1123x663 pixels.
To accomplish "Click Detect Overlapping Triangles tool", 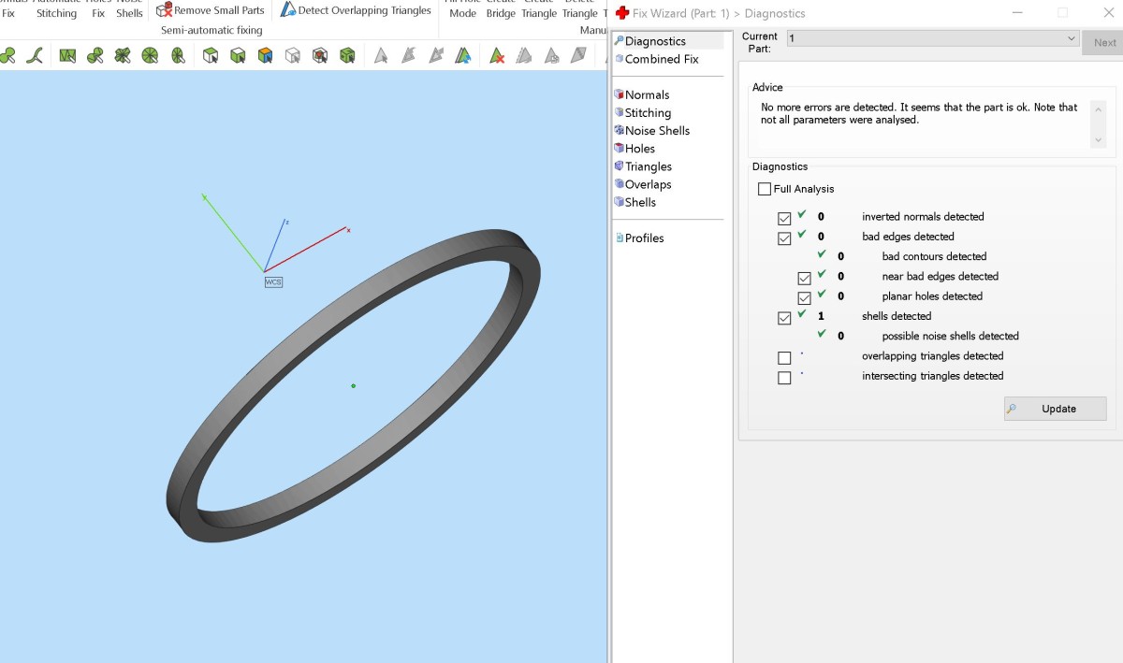I will tap(356, 10).
